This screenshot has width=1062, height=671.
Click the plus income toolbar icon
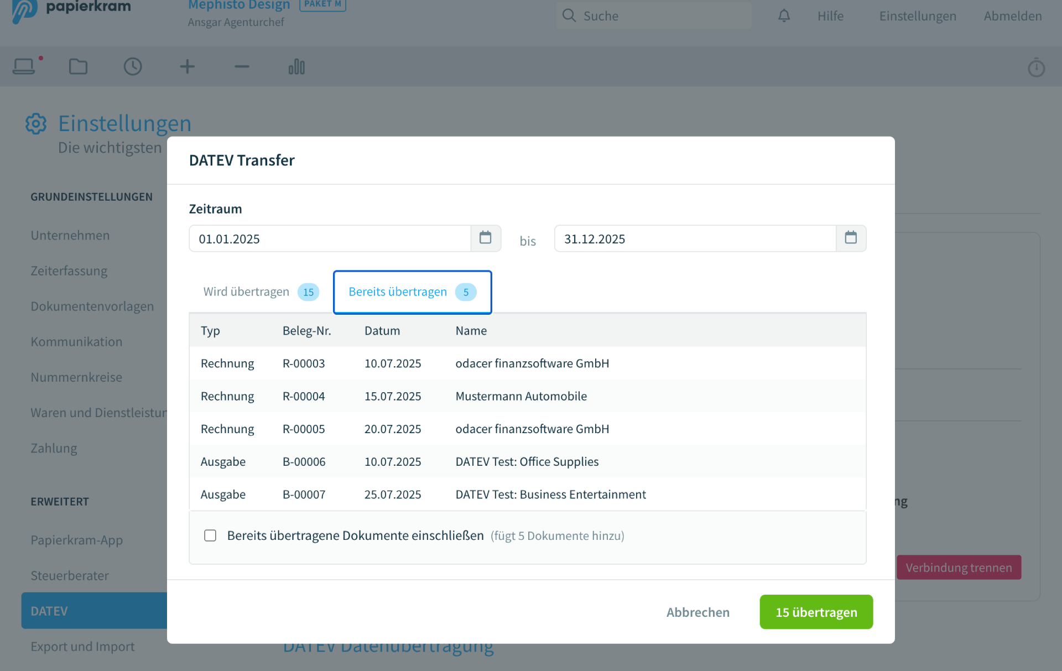tap(188, 67)
